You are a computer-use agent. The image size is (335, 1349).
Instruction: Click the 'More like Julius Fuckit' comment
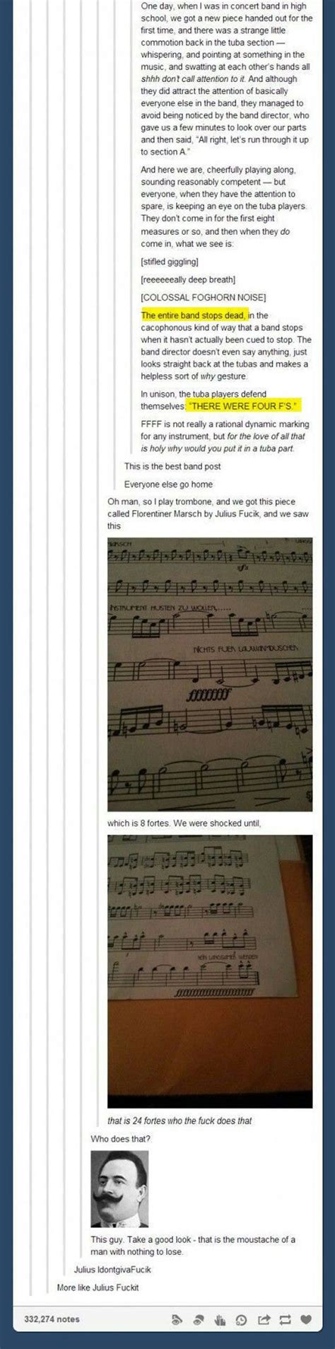click(98, 1287)
